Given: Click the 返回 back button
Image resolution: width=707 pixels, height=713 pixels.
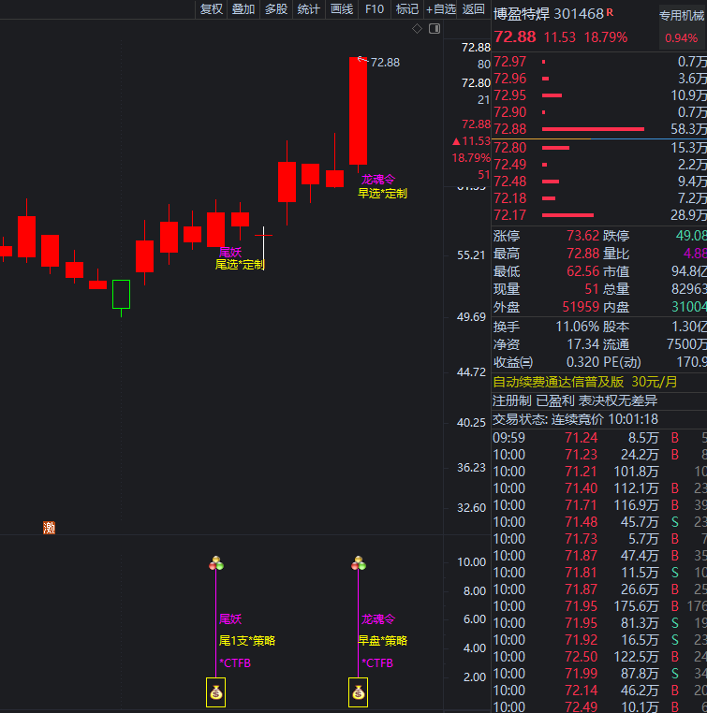Looking at the screenshot, I should [x=474, y=9].
